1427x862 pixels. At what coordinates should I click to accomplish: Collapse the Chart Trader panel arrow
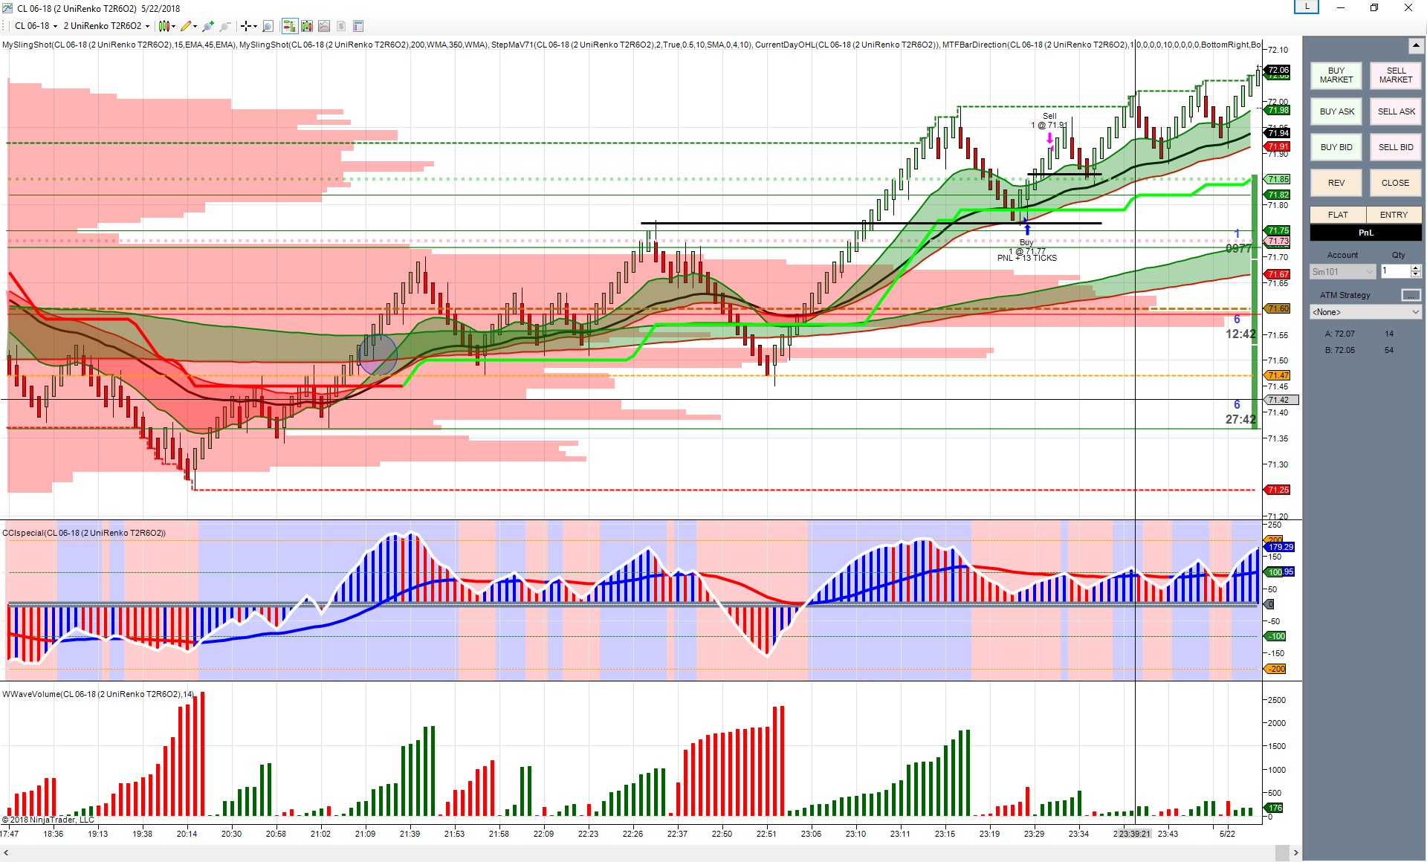[1415, 46]
